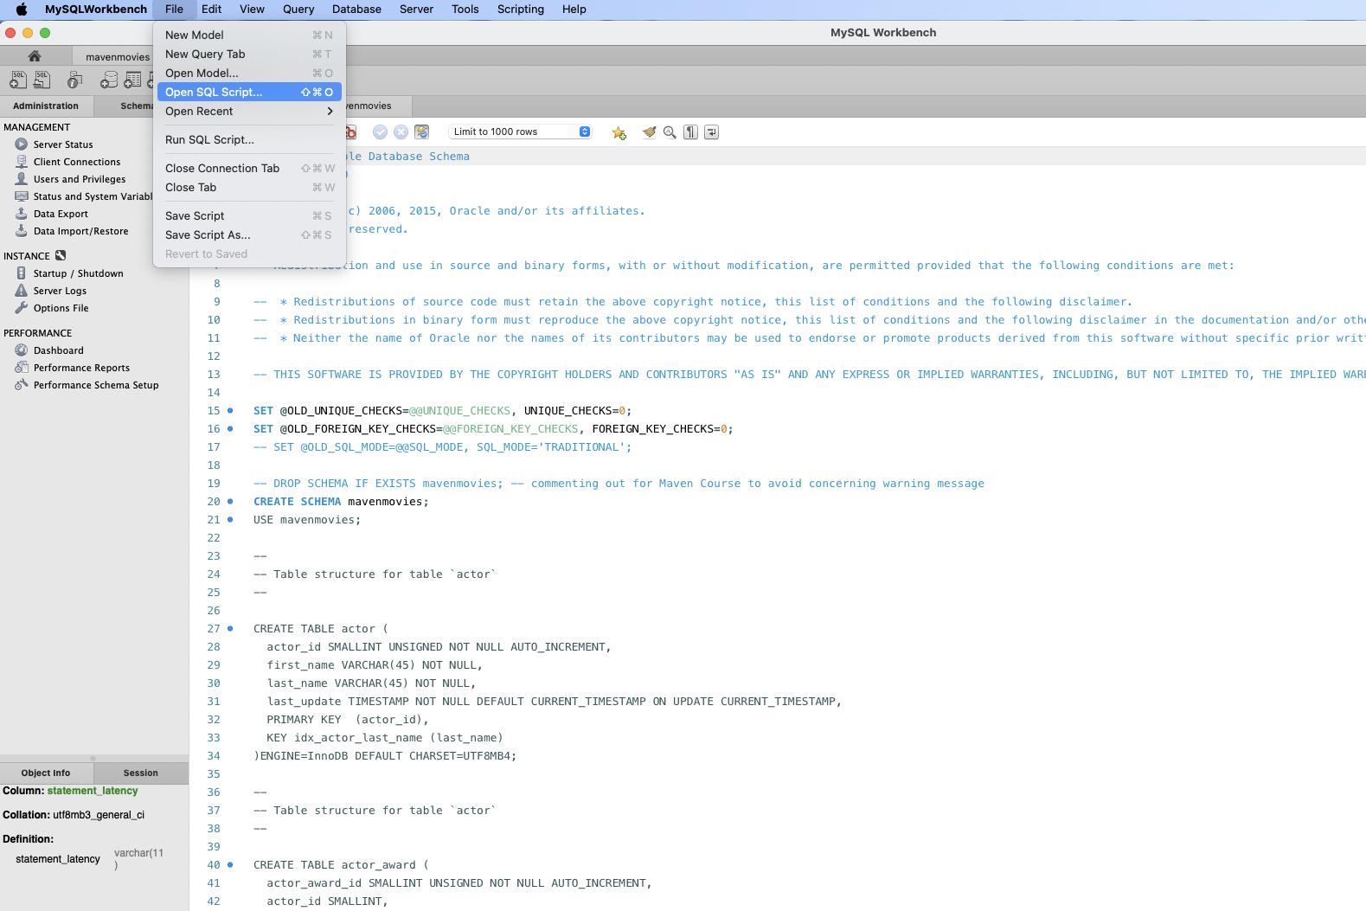Click line 21 USE mavenmovies statement
Screen dimensions: 1366x911
point(307,520)
